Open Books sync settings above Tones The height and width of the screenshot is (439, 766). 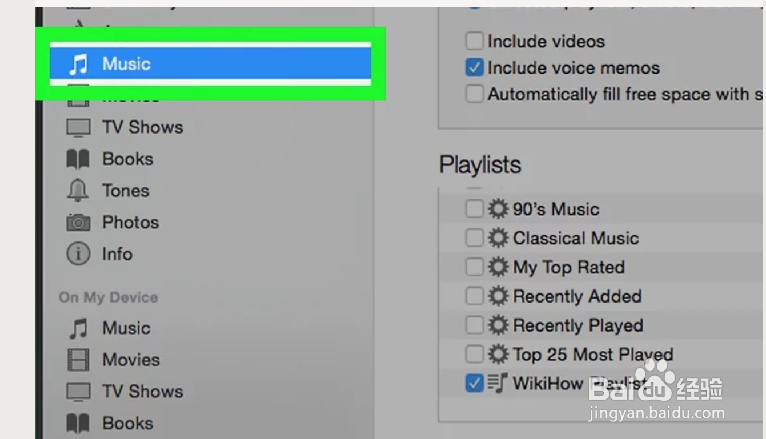[x=110, y=159]
